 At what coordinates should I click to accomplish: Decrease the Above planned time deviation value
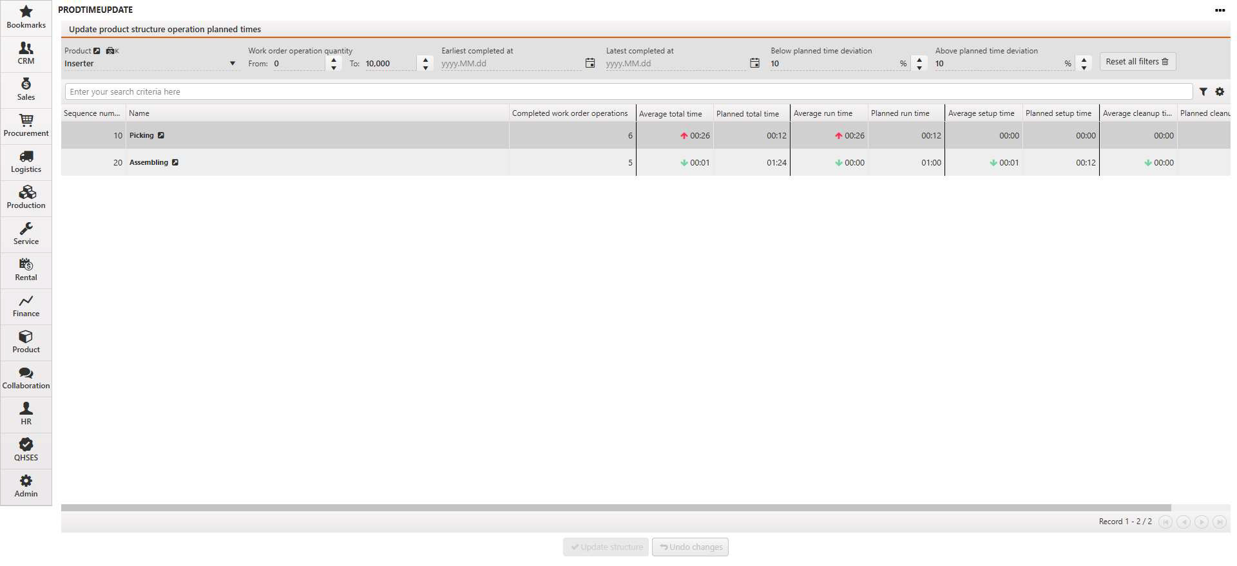[x=1084, y=67]
